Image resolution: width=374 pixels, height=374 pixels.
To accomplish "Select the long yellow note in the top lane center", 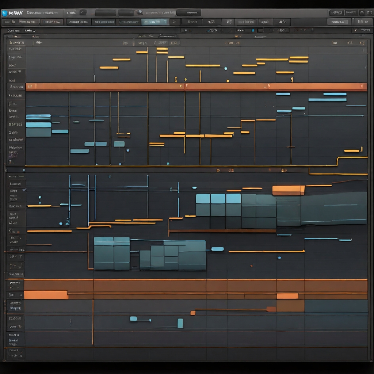I will 203,65.
